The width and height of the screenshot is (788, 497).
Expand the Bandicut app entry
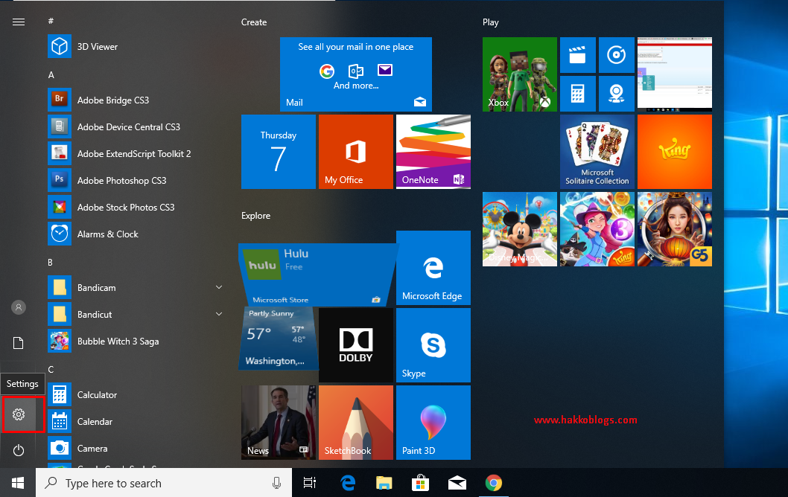219,314
